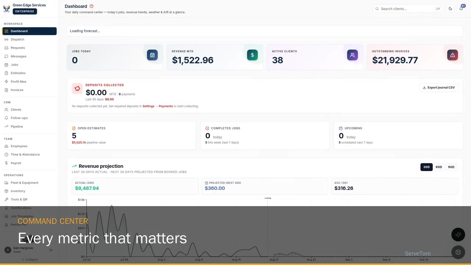Click the Green Edge Services logo
The height and width of the screenshot is (265, 471).
[7, 8]
